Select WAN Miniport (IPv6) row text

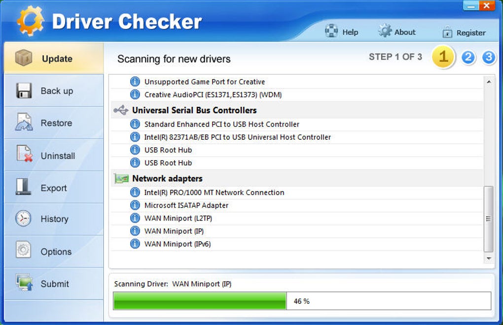178,244
